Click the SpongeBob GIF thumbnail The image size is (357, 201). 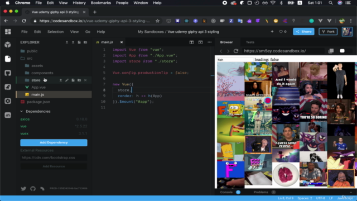[x=230, y=109]
